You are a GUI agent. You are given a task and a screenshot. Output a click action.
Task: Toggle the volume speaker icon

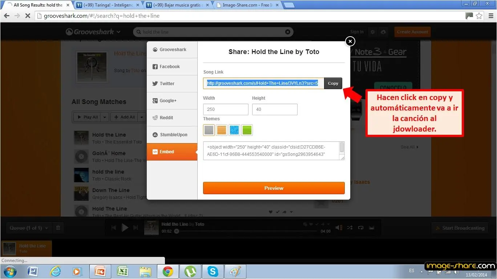point(339,228)
